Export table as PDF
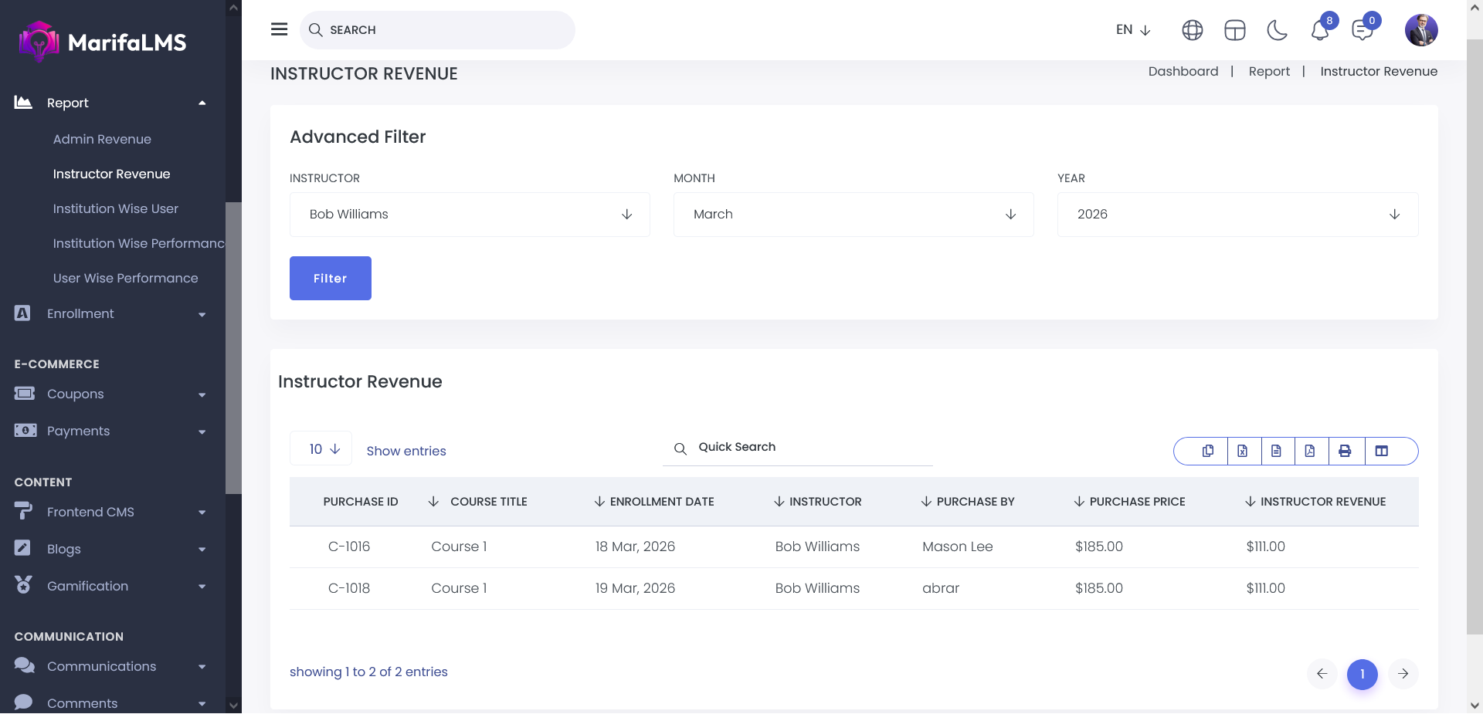Screen dimensions: 1483x714 1310,451
